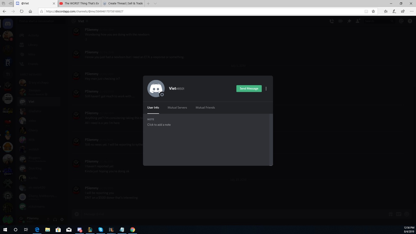Open the Mail app from taskbar
Viewport: 416px width, 234px height.
pyautogui.click(x=69, y=229)
